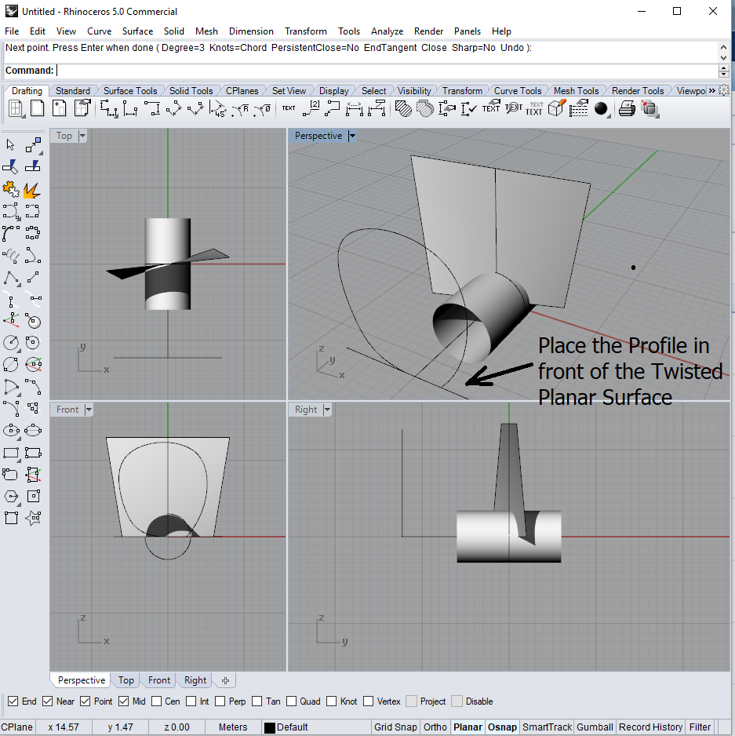This screenshot has height=736, width=735.
Task: Select the Join (puzzle piece) tool
Action: tap(11, 189)
